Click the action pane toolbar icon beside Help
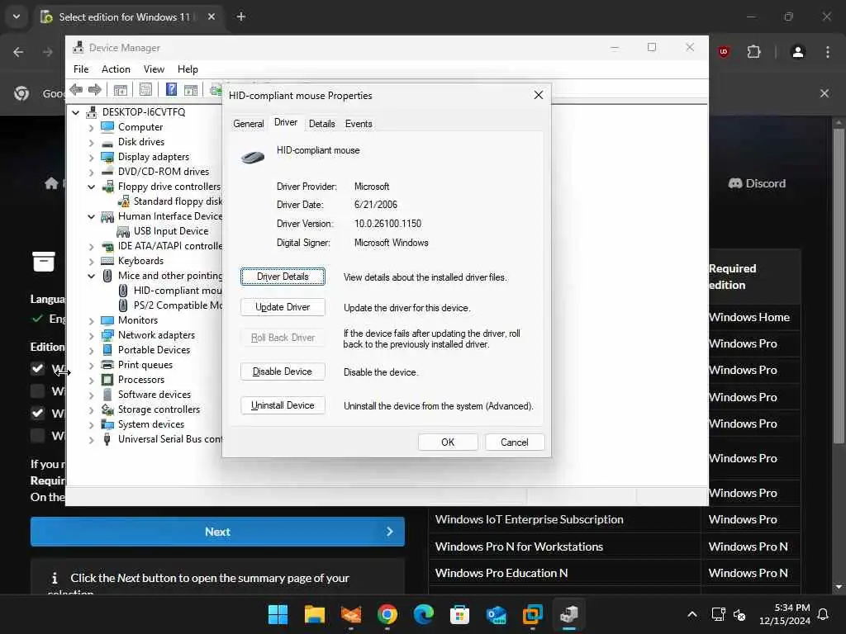 pyautogui.click(x=191, y=89)
